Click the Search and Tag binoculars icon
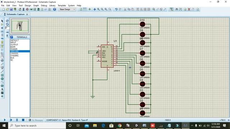Image resolution: width=230 pixels, height=129 pixels. tap(176, 9)
